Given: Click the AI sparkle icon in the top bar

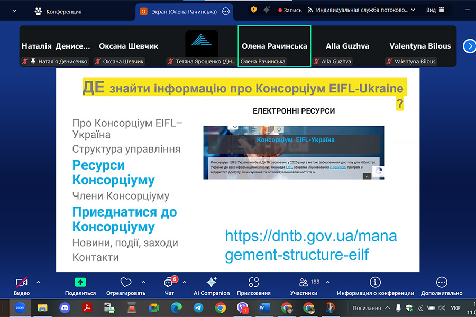Looking at the screenshot, I should coord(267,10).
